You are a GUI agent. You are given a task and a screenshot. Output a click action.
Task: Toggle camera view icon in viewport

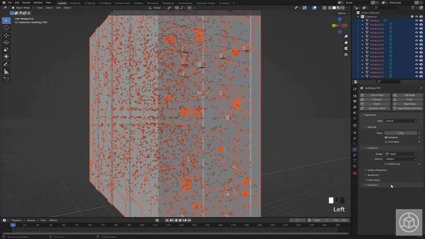[346, 48]
